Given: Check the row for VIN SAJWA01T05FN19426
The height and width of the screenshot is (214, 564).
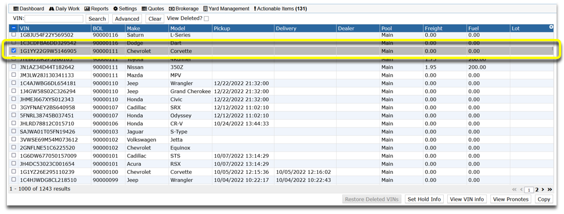Looking at the screenshot, I should [x=14, y=131].
